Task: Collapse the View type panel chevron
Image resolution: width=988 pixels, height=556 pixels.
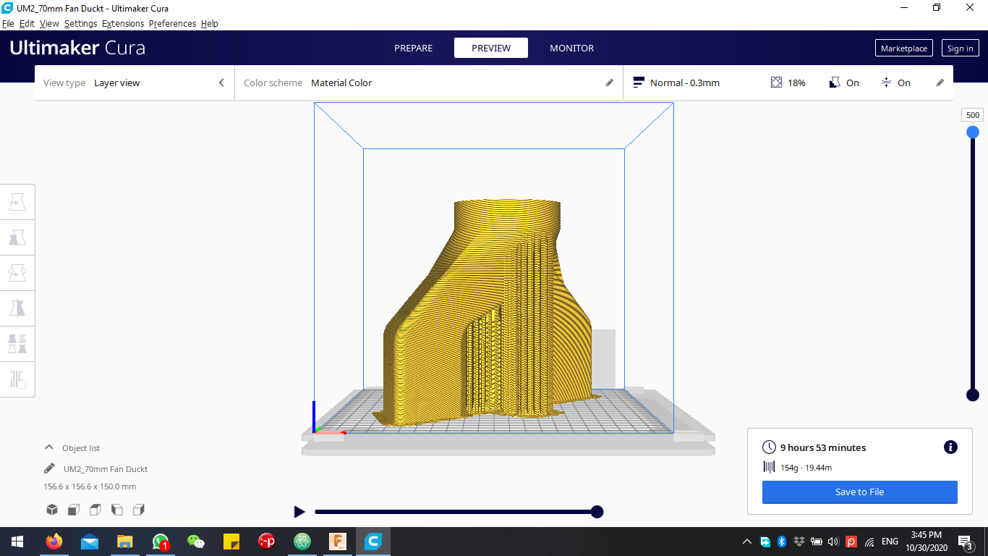Action: click(221, 83)
